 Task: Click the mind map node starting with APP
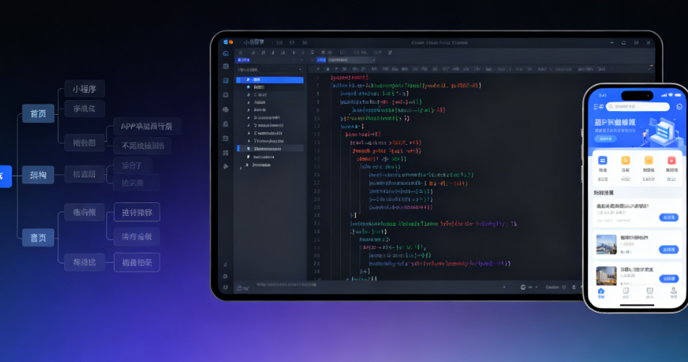[x=147, y=126]
